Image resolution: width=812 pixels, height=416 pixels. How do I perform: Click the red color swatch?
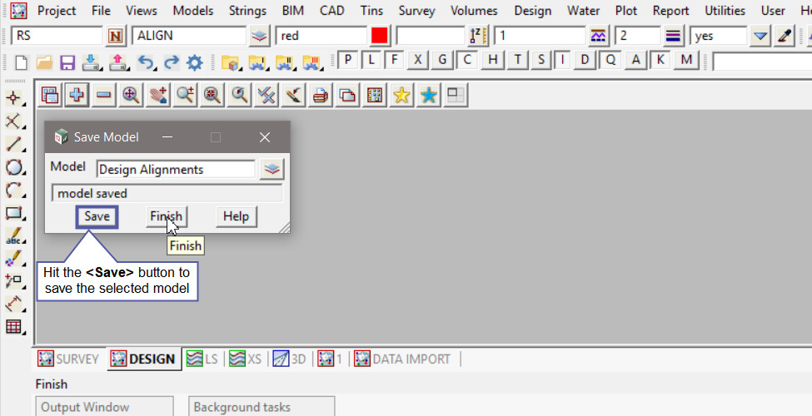[380, 36]
